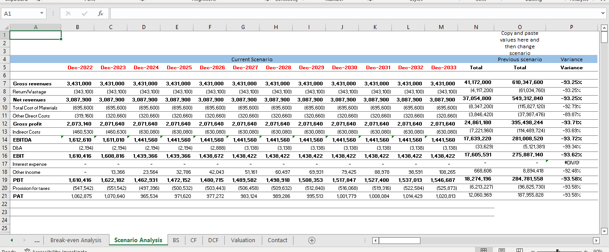Select the PAT row label
Image resolution: width=609 pixels, height=252 pixels.
(18, 196)
